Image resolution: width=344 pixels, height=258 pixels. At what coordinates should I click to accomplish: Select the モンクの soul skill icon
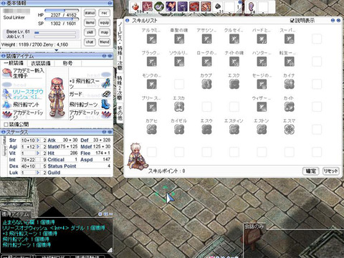click(x=152, y=85)
